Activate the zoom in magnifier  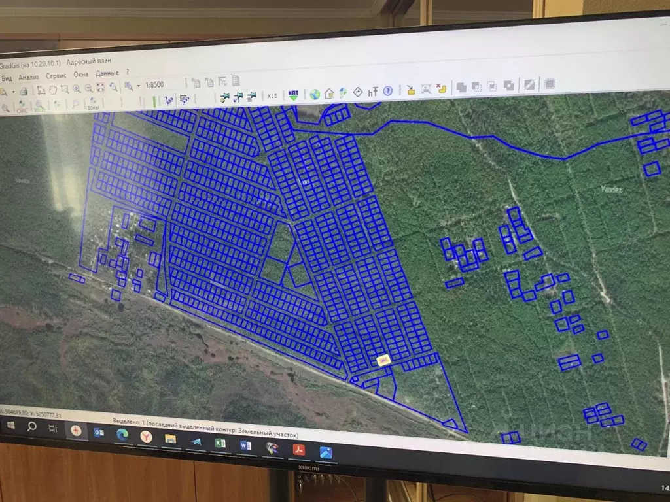coord(77,89)
